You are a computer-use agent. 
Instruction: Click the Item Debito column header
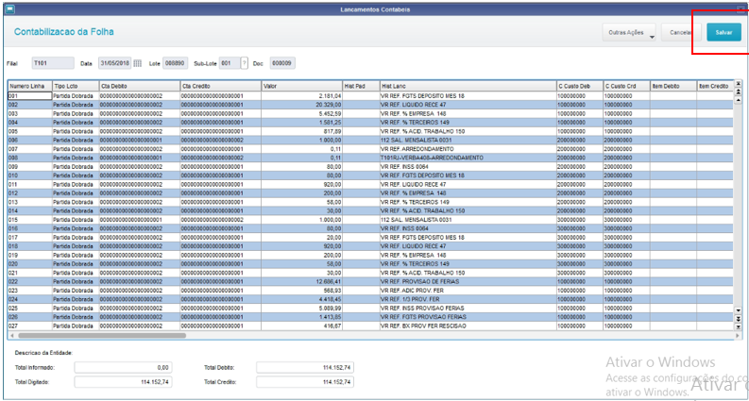pyautogui.click(x=673, y=87)
